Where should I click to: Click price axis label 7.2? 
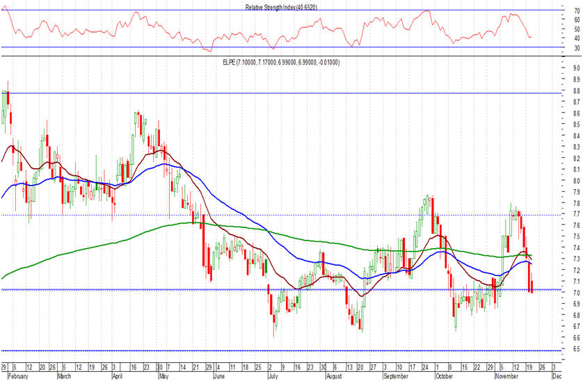point(576,270)
